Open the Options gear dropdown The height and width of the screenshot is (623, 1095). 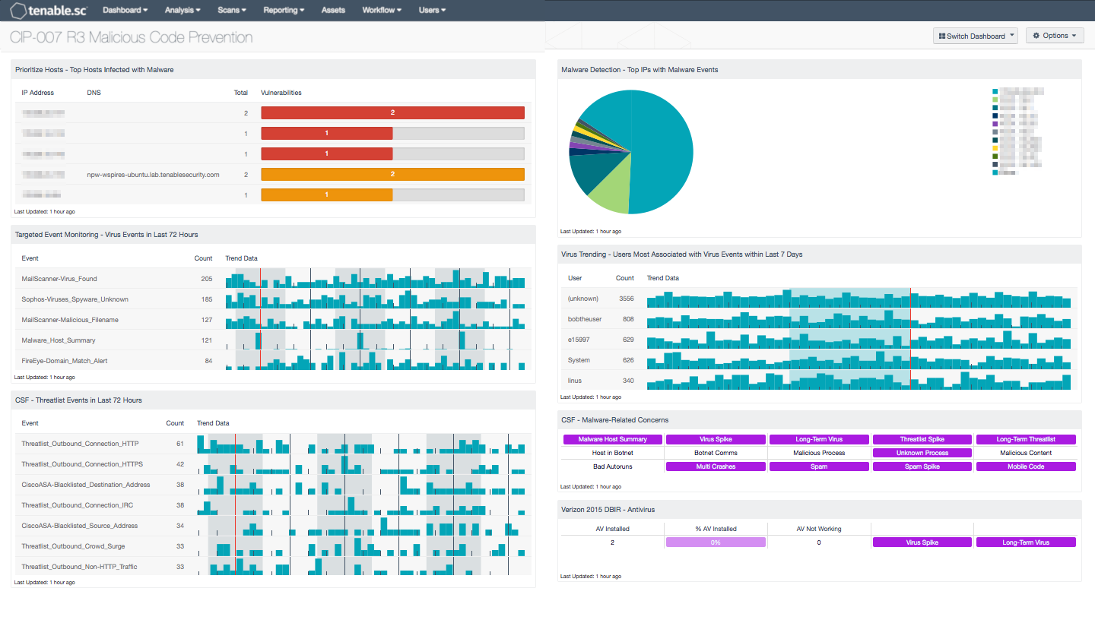point(1055,36)
